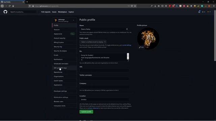Open Marketplace in the header
This screenshot has width=216, height=121.
[x=62, y=12]
